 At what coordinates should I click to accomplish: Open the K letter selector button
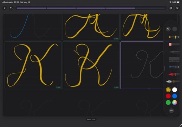pos(5,8)
